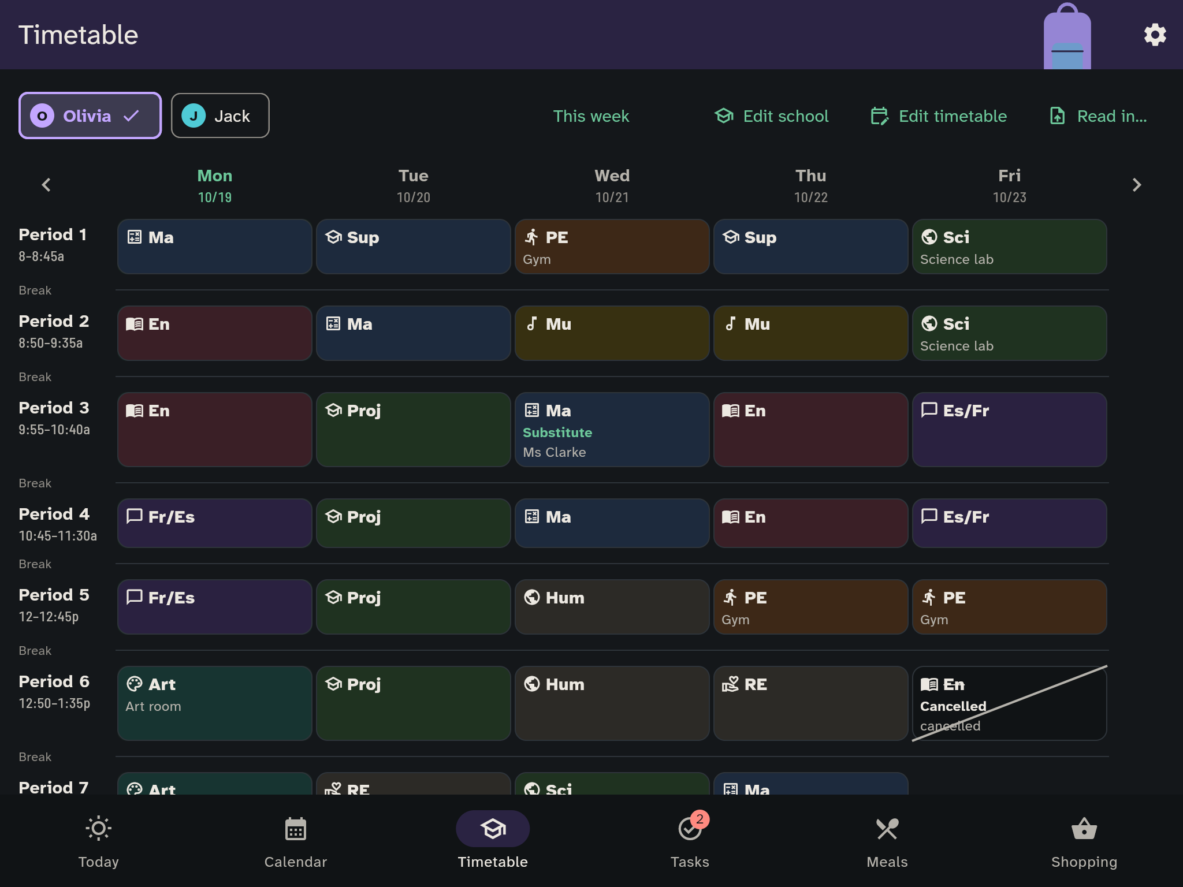
Task: Open the Shopping tab
Action: 1084,841
